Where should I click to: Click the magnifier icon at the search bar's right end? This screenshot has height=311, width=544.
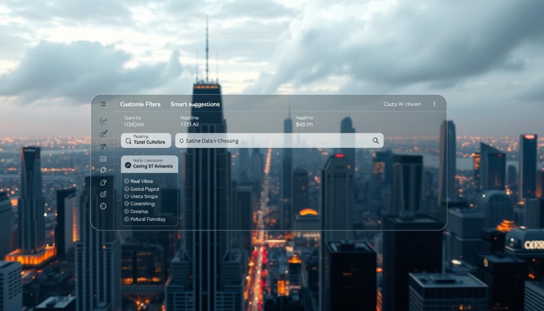point(376,141)
